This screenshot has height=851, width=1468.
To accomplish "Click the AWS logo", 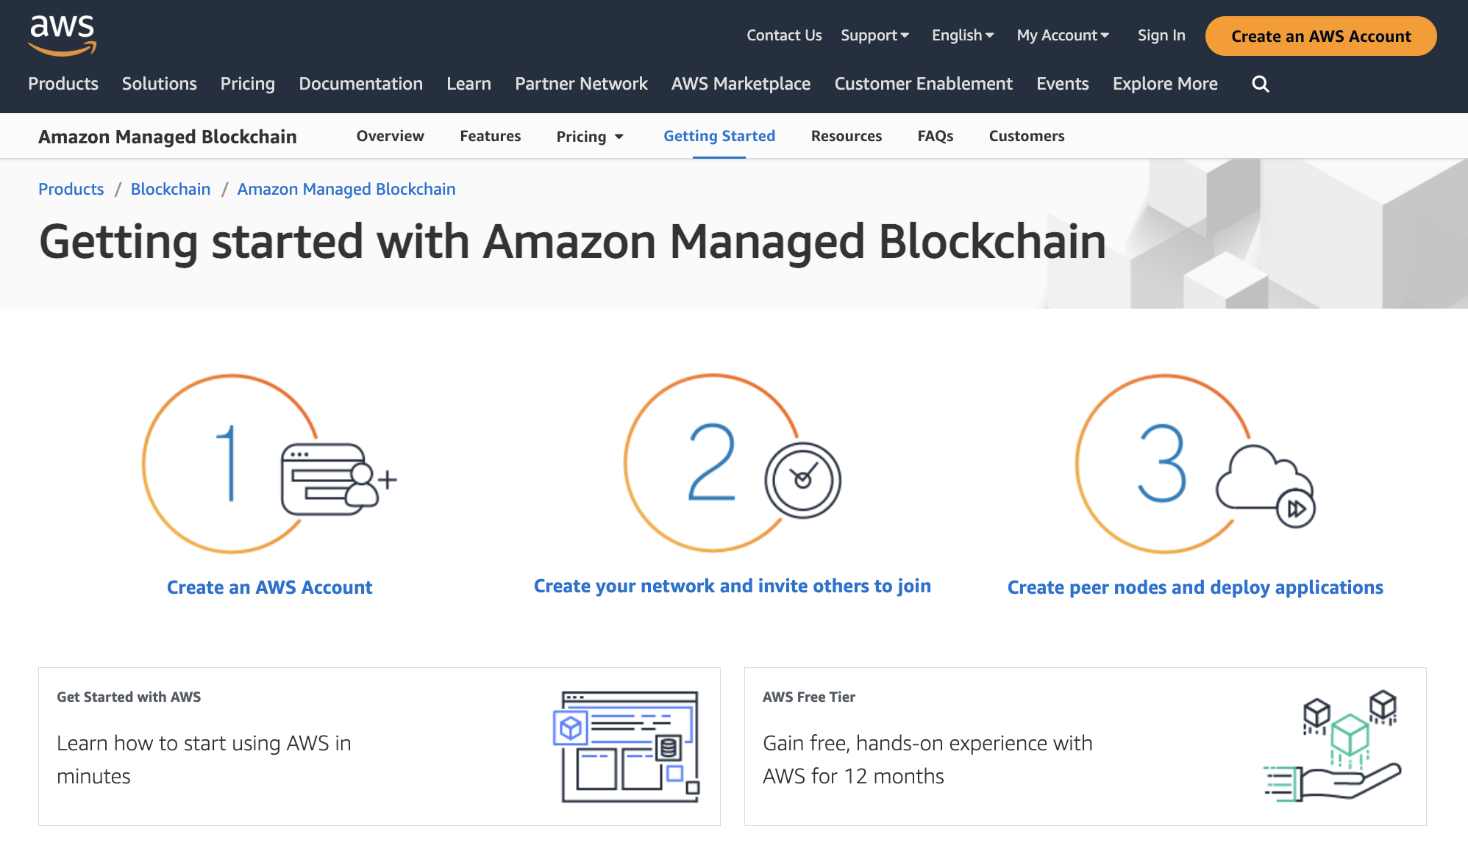I will (x=63, y=35).
